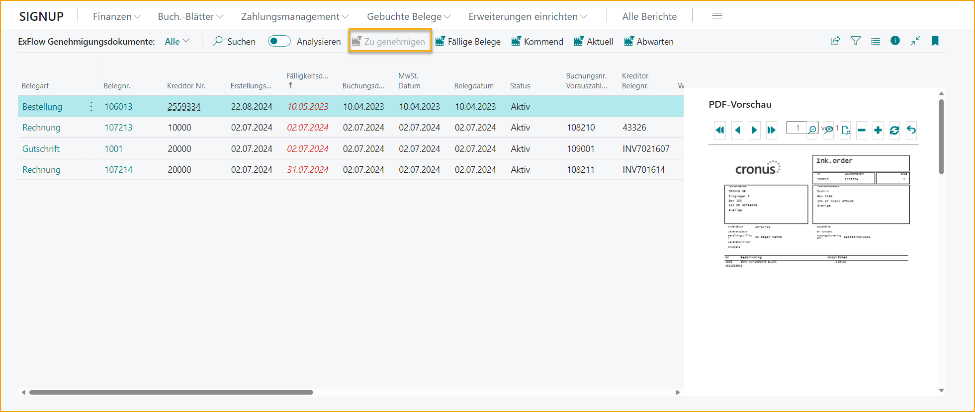
Task: Refresh the PDF preview
Action: pos(894,130)
